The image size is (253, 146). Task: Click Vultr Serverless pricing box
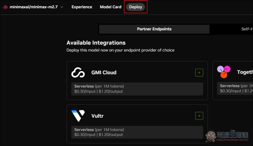[x=137, y=132]
